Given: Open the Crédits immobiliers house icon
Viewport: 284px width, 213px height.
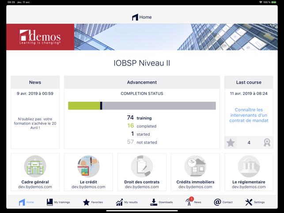Looking at the screenshot, I should point(195,166).
